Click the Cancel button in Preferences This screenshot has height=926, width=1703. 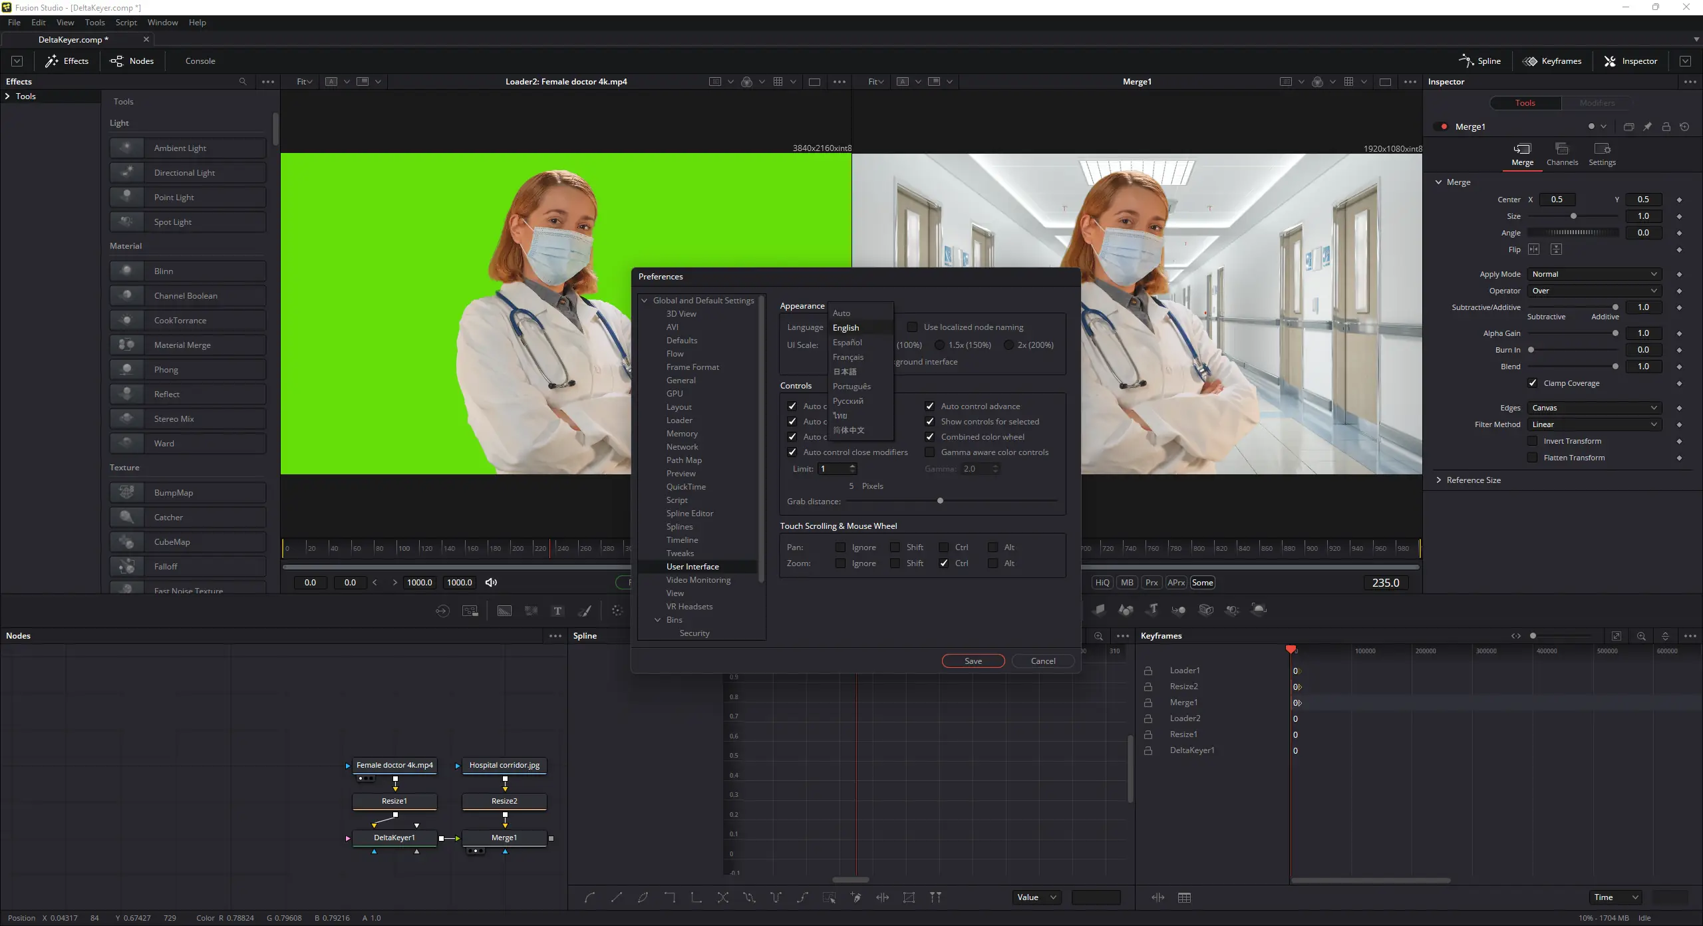coord(1042,661)
